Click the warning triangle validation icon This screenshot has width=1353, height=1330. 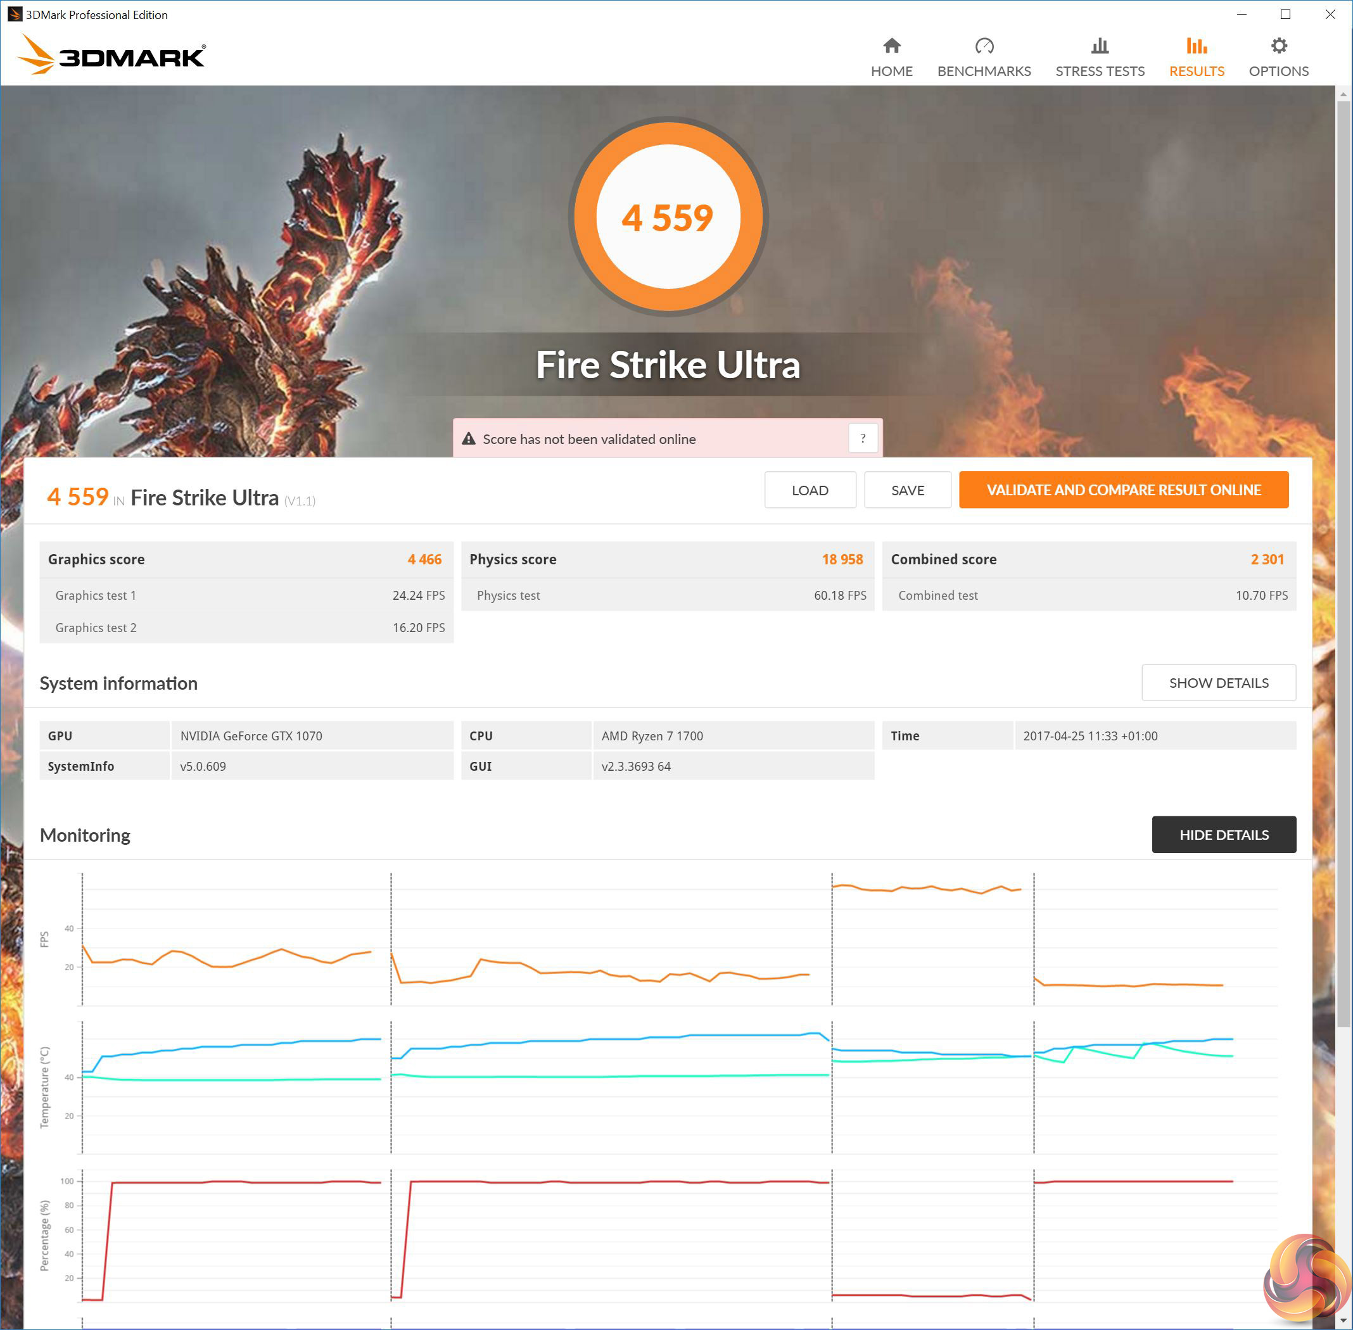pyautogui.click(x=469, y=439)
